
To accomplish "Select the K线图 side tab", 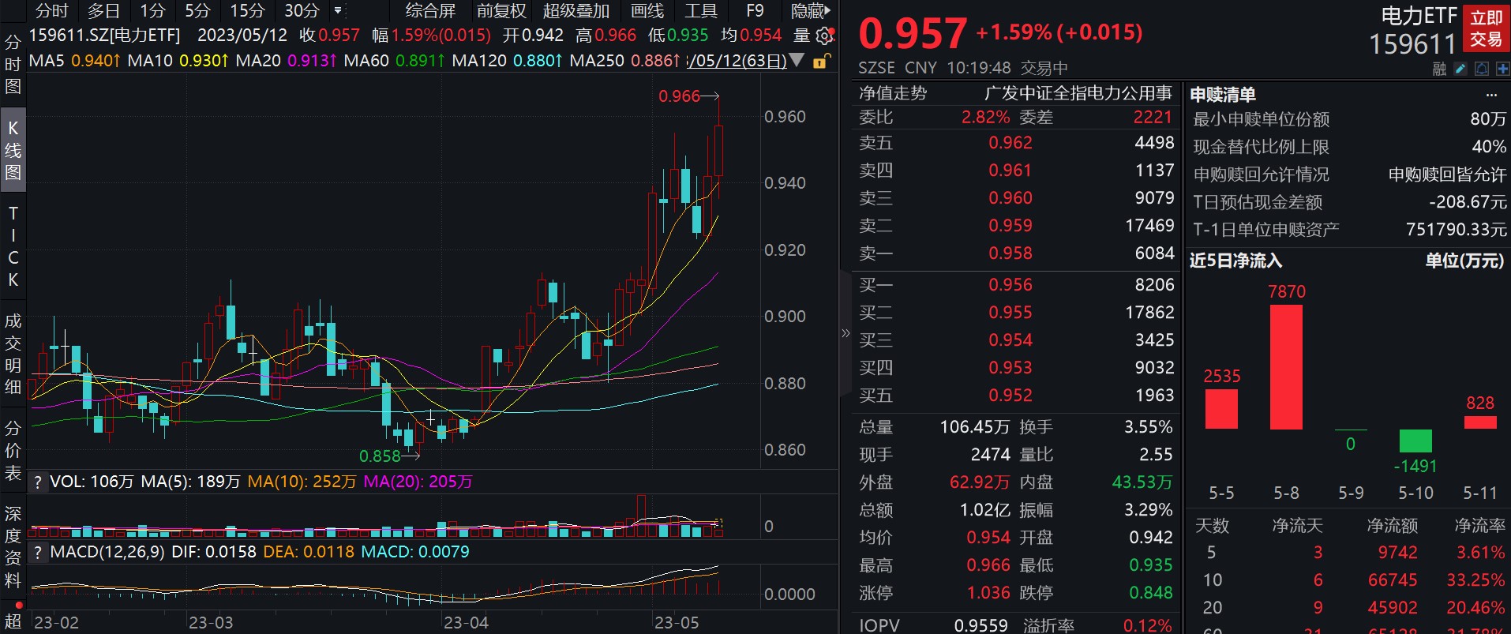I will pos(13,150).
